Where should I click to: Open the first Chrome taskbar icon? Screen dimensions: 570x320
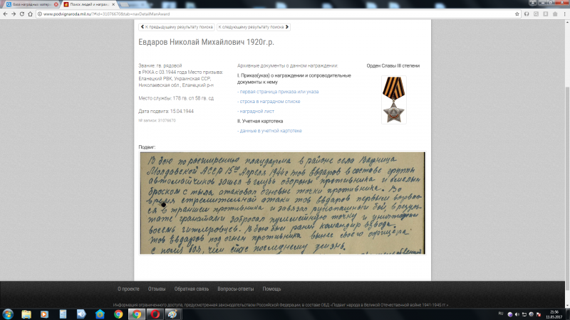118,314
